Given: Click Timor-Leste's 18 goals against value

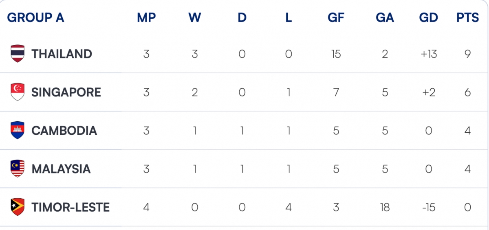Looking at the screenshot, I should 385,207.
